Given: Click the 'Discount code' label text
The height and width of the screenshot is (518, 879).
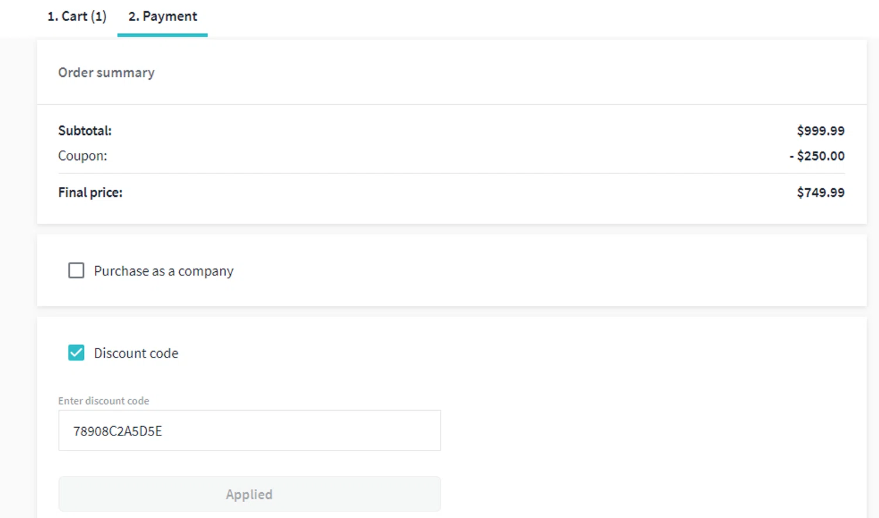Looking at the screenshot, I should coord(136,353).
